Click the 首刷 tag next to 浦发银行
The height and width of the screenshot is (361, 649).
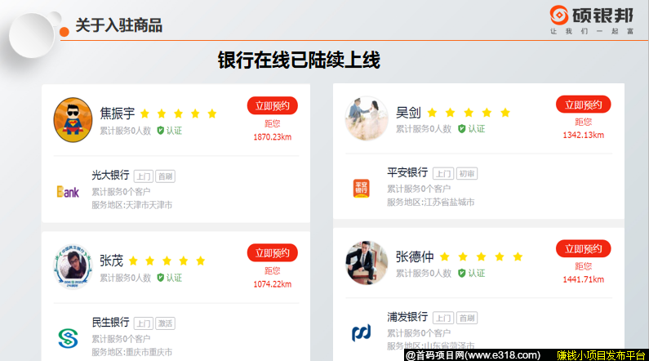[467, 318]
